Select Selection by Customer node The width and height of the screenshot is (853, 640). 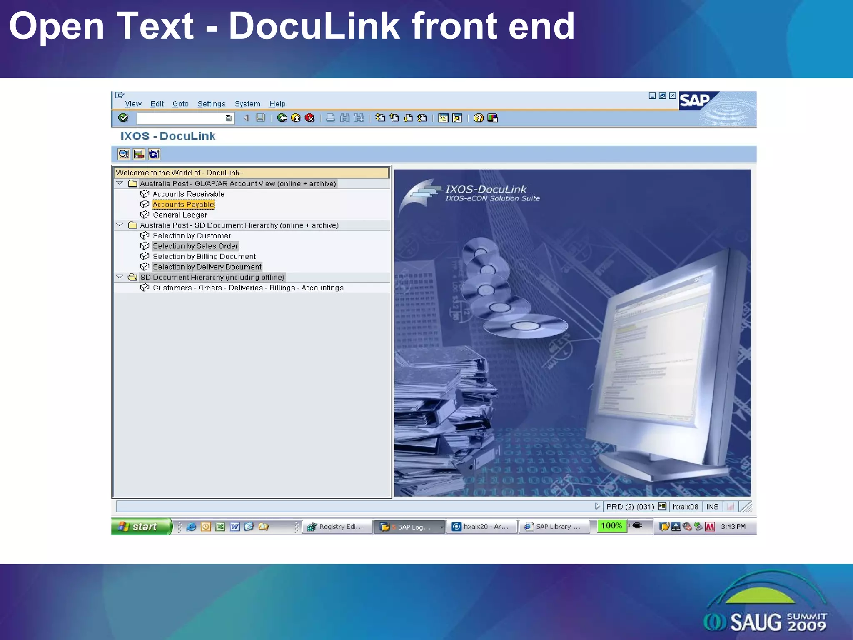[192, 235]
